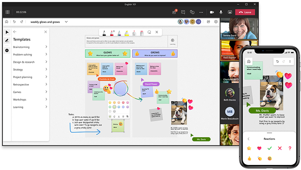Open the Learning templates category
Viewport: 301px width, 170px height.
coord(46,107)
